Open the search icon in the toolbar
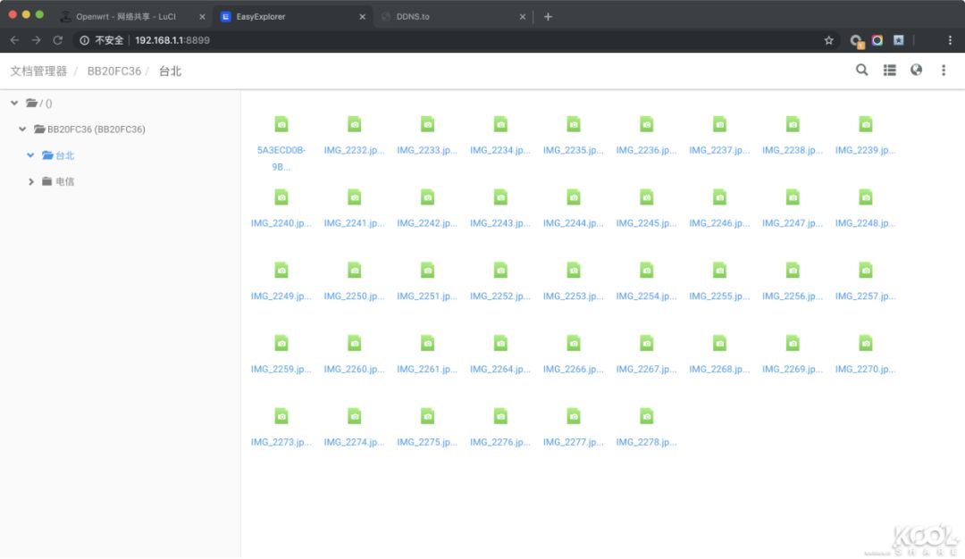The image size is (965, 559). point(861,71)
